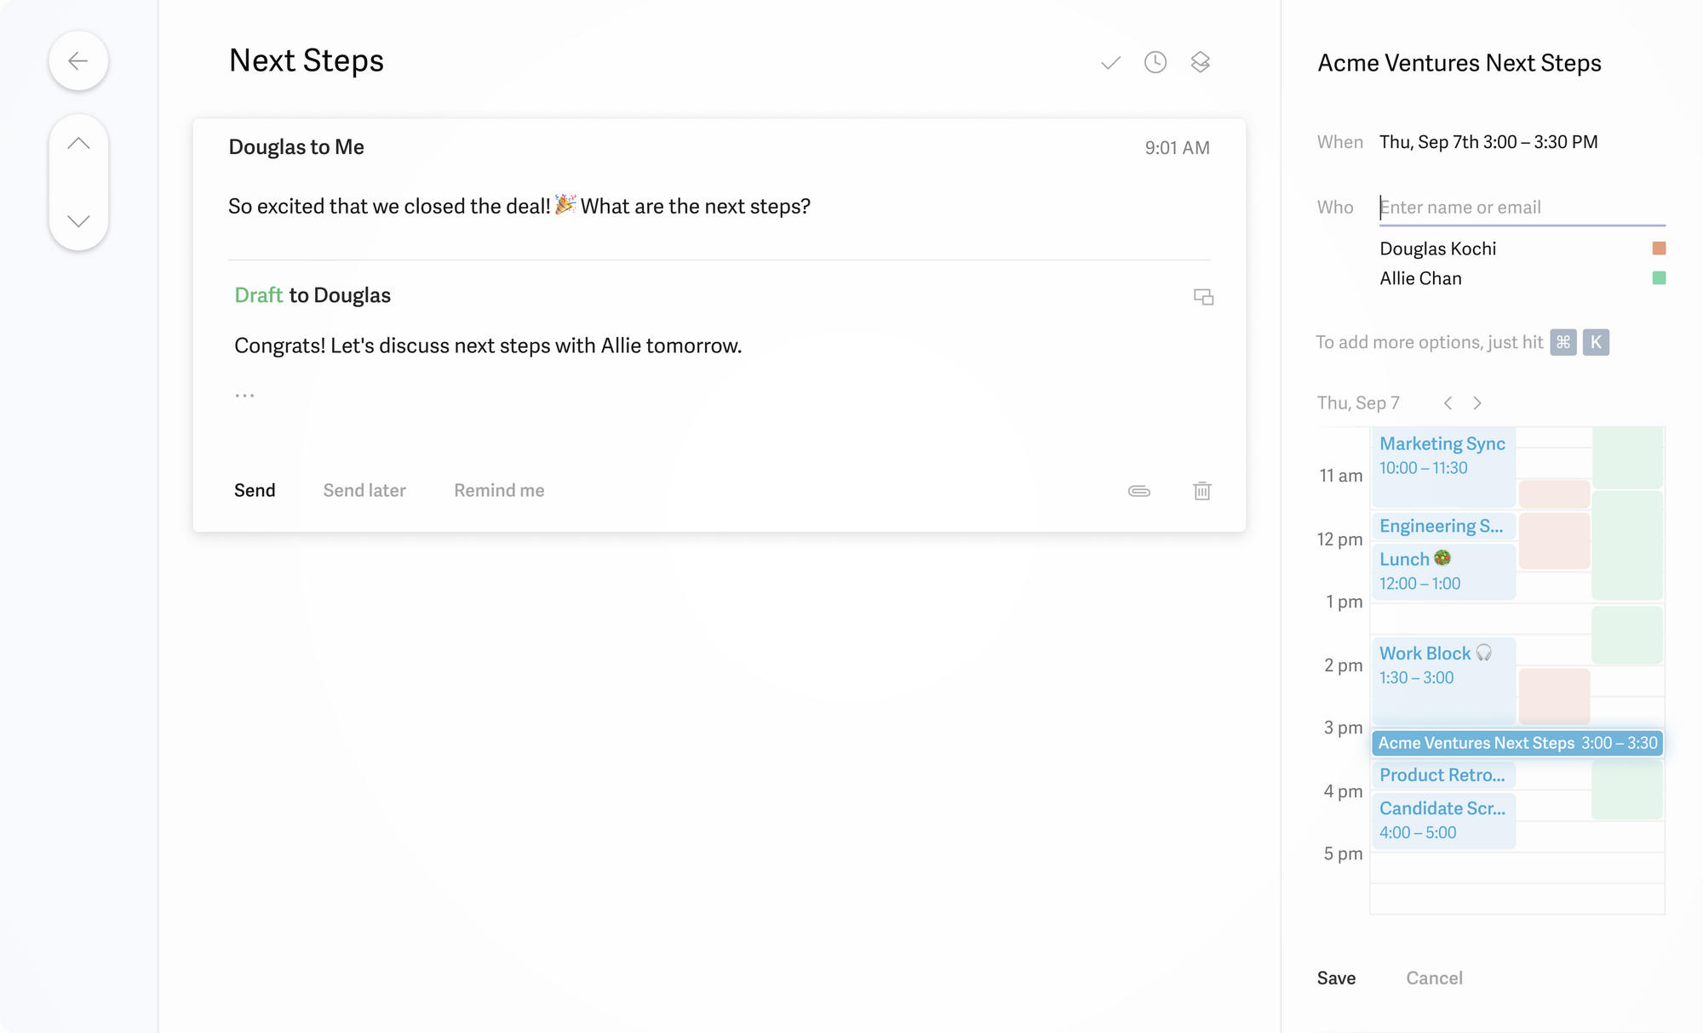
Task: Send the draft to Douglas
Action: coord(255,490)
